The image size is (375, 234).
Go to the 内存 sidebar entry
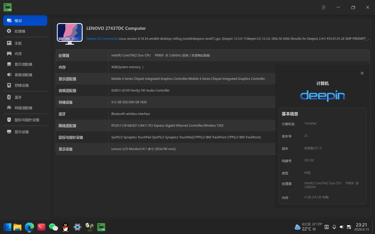[25, 54]
